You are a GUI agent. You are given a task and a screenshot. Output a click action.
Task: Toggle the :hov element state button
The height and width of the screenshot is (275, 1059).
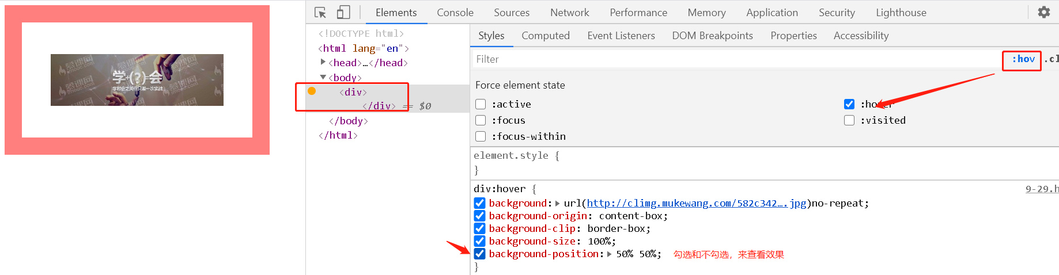click(1023, 59)
